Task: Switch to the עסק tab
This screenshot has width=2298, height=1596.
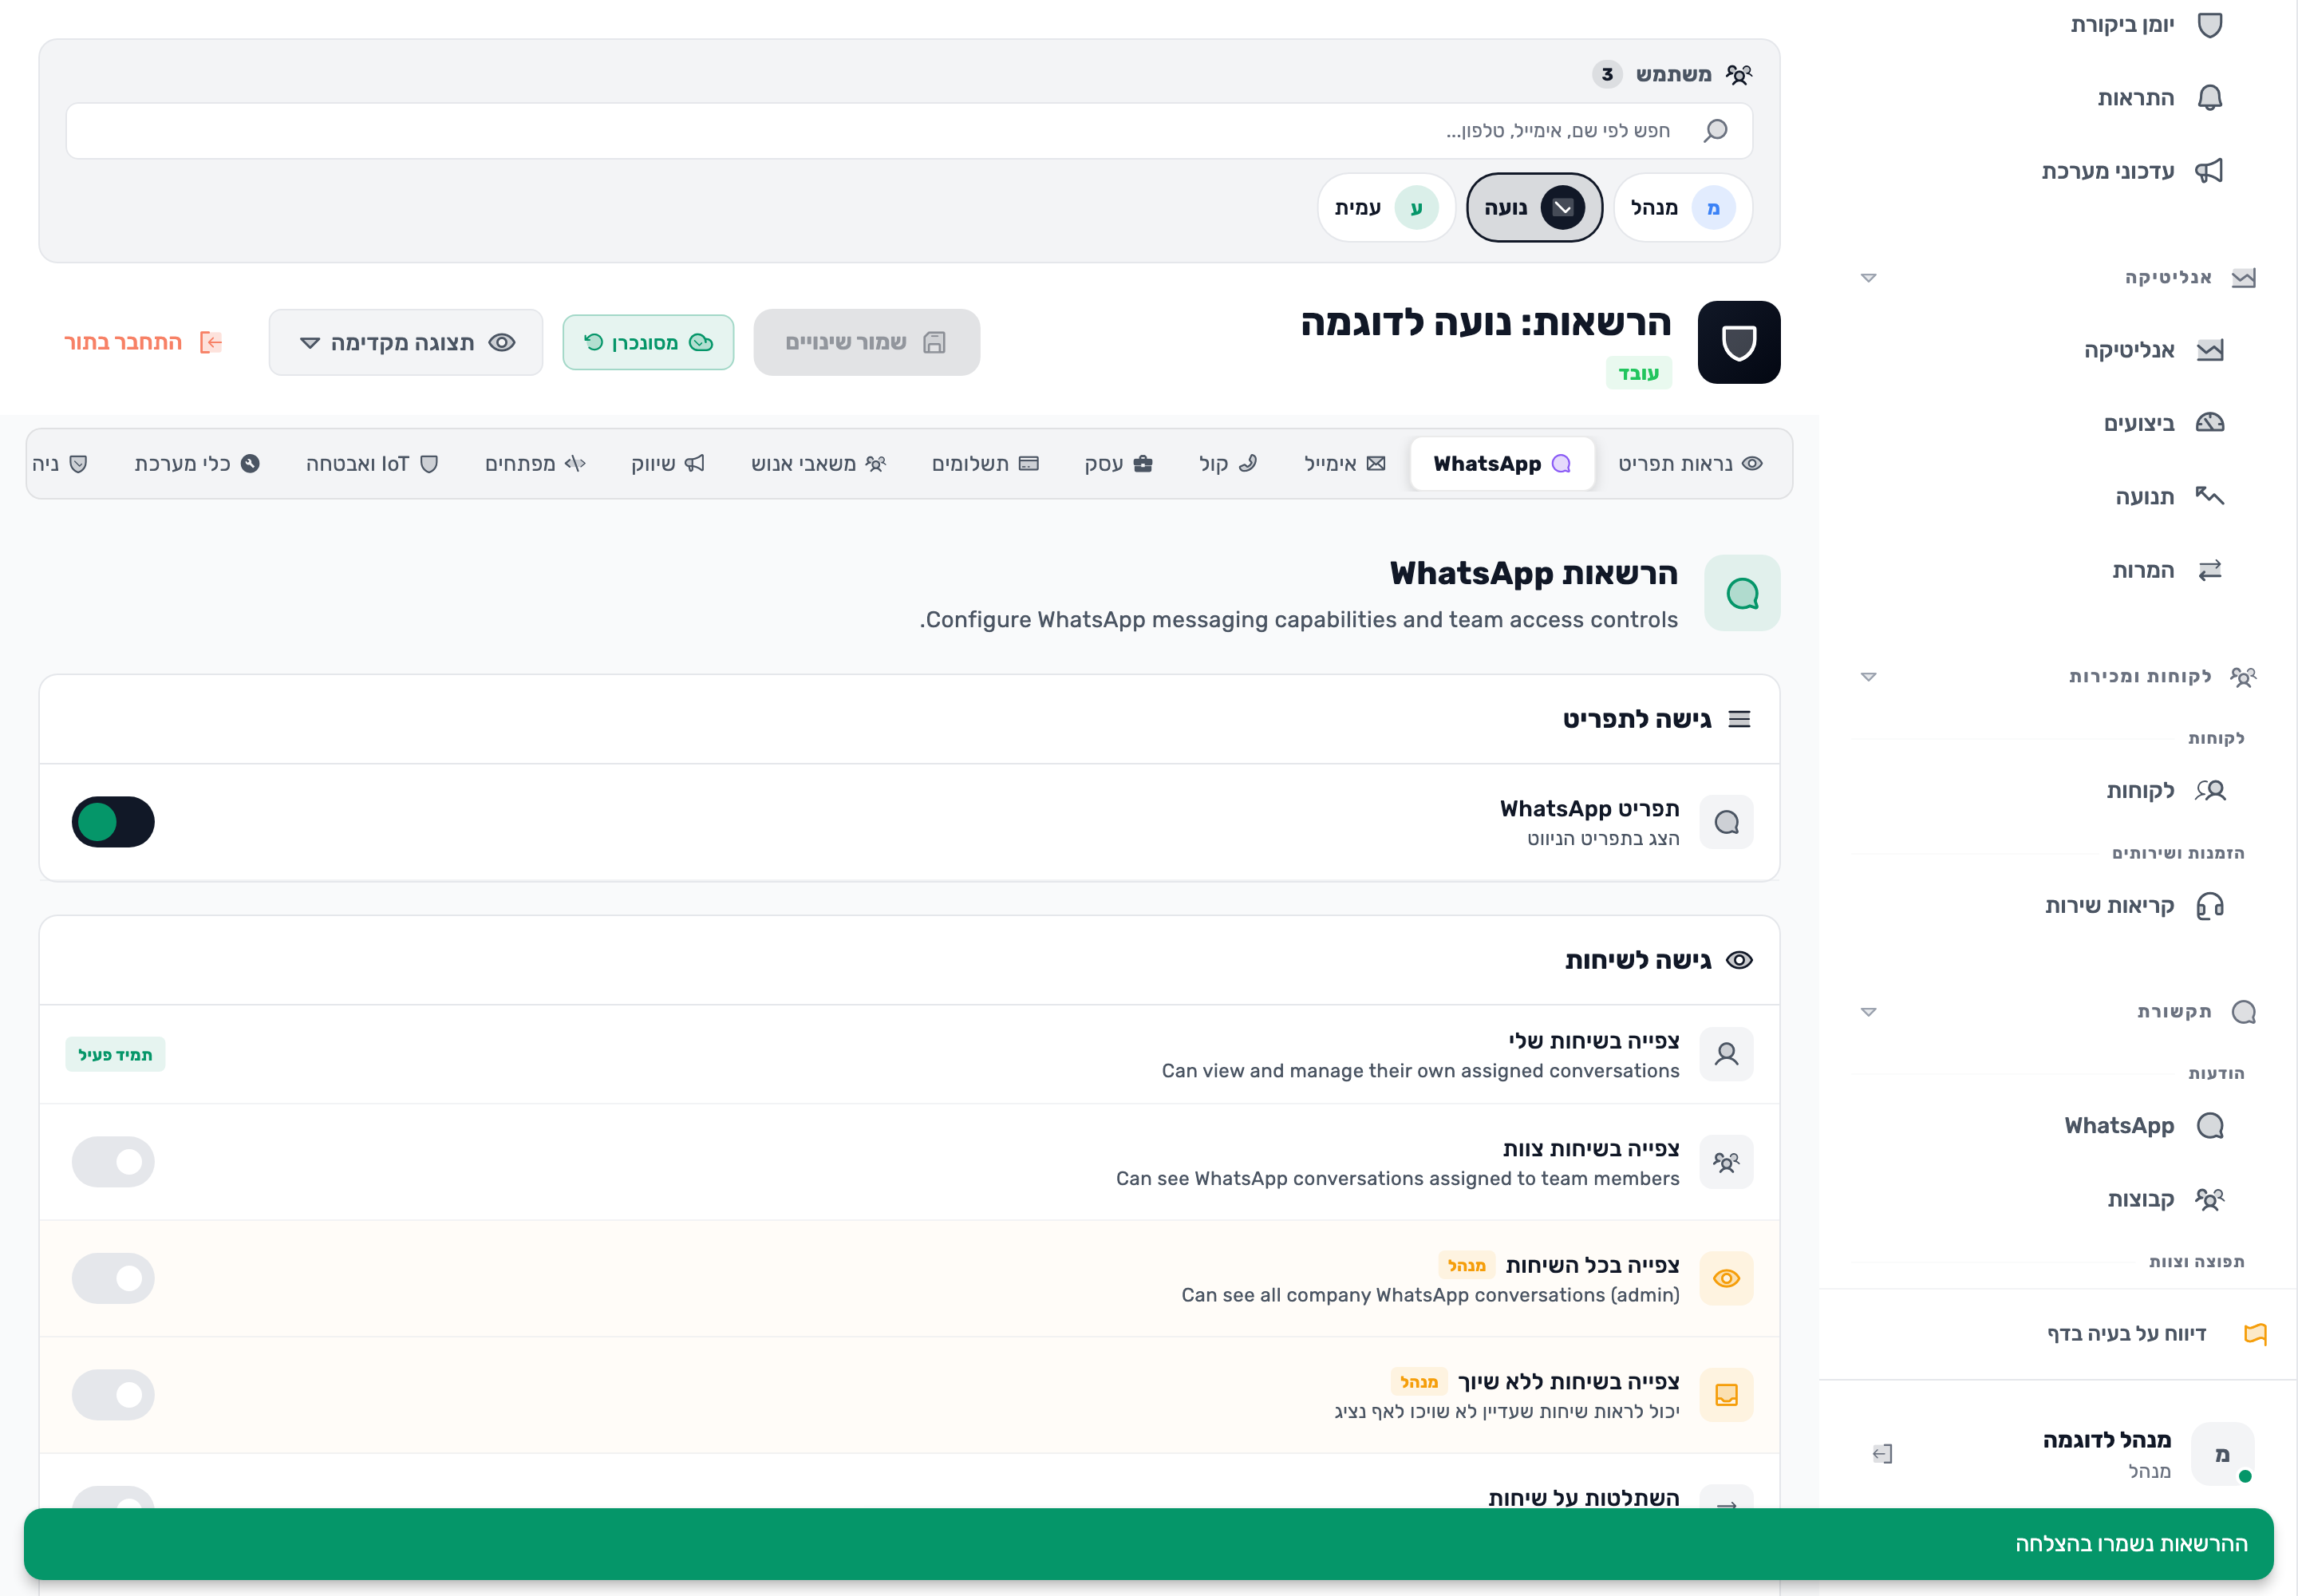Action: [1118, 464]
